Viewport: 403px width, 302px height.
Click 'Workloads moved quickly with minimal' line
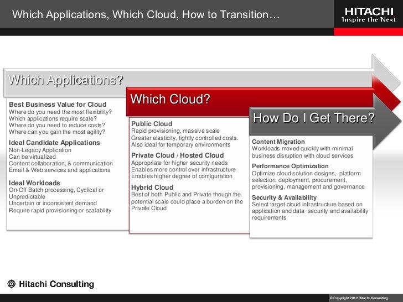(x=302, y=148)
